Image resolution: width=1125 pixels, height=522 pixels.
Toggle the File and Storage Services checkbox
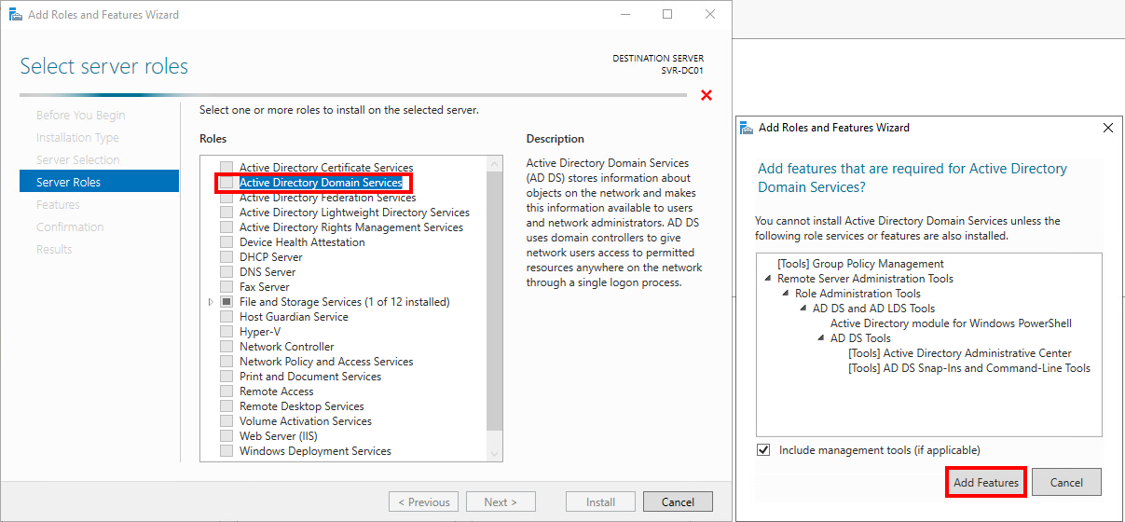point(226,302)
